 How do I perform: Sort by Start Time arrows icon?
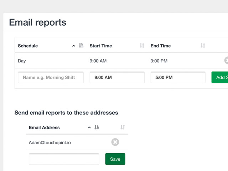tap(142, 46)
